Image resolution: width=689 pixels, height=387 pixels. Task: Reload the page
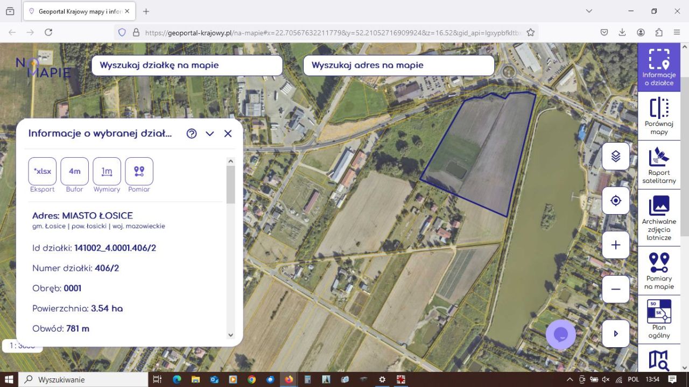click(x=48, y=32)
